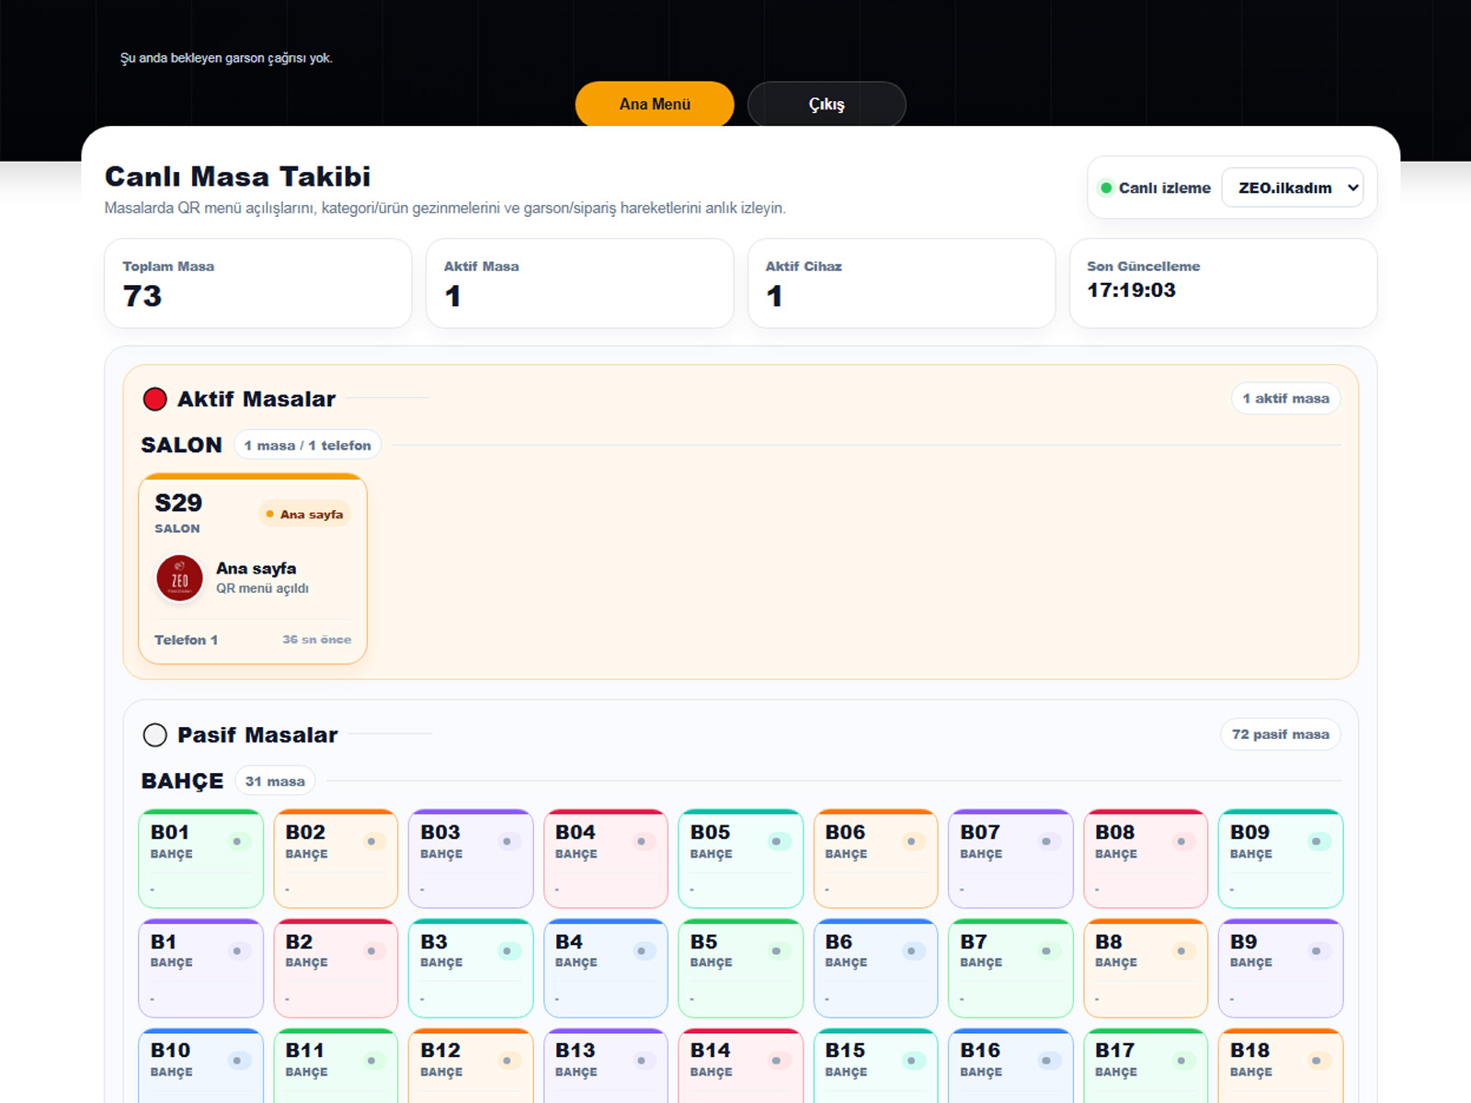This screenshot has width=1471, height=1103.
Task: Click the status pill on table B8
Action: click(1181, 950)
